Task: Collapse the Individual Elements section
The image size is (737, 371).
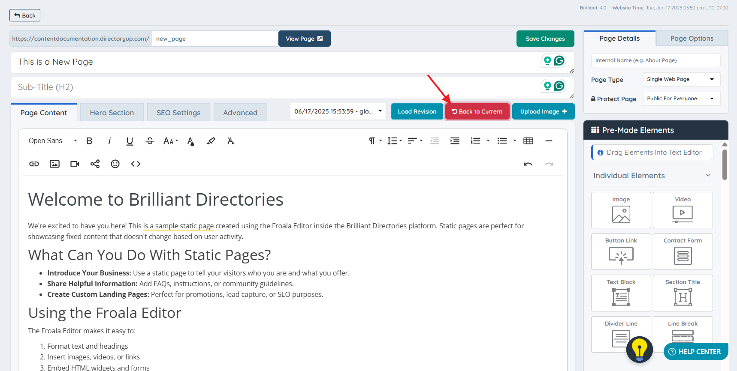Action: [652, 176]
